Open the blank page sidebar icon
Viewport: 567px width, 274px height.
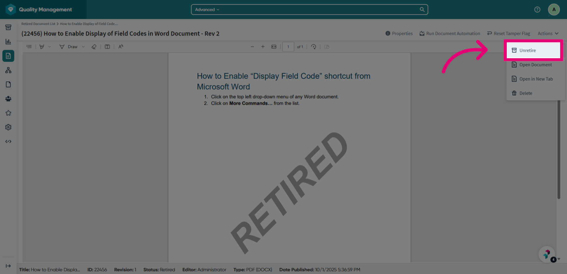tap(8, 85)
